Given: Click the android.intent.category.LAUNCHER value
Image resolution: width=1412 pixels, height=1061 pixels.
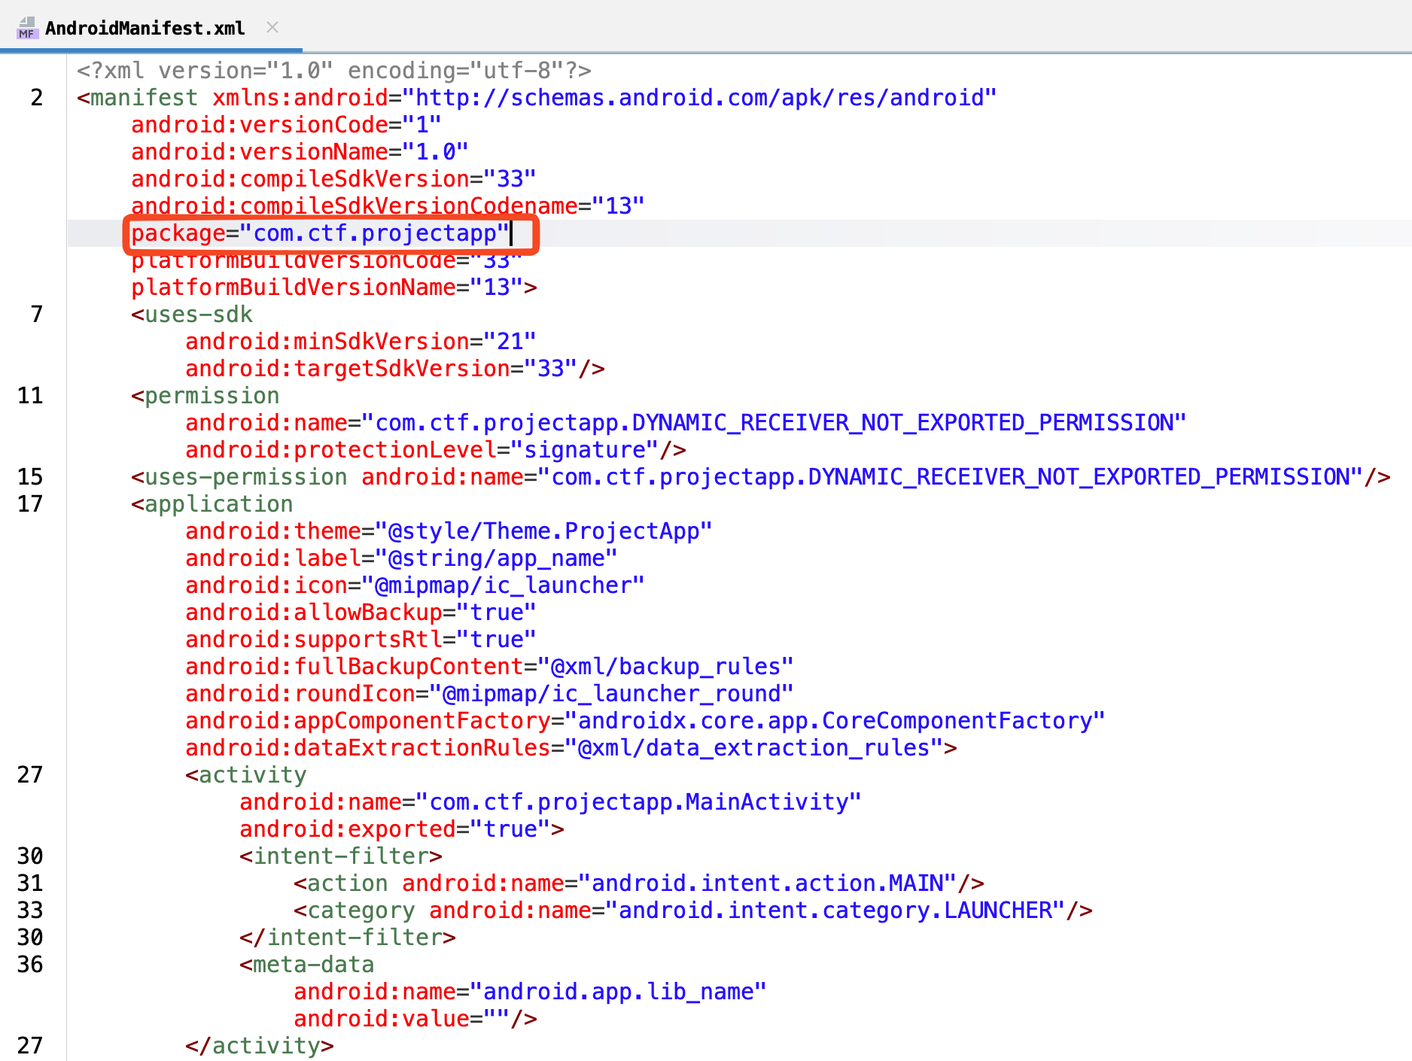Looking at the screenshot, I should pos(841,911).
